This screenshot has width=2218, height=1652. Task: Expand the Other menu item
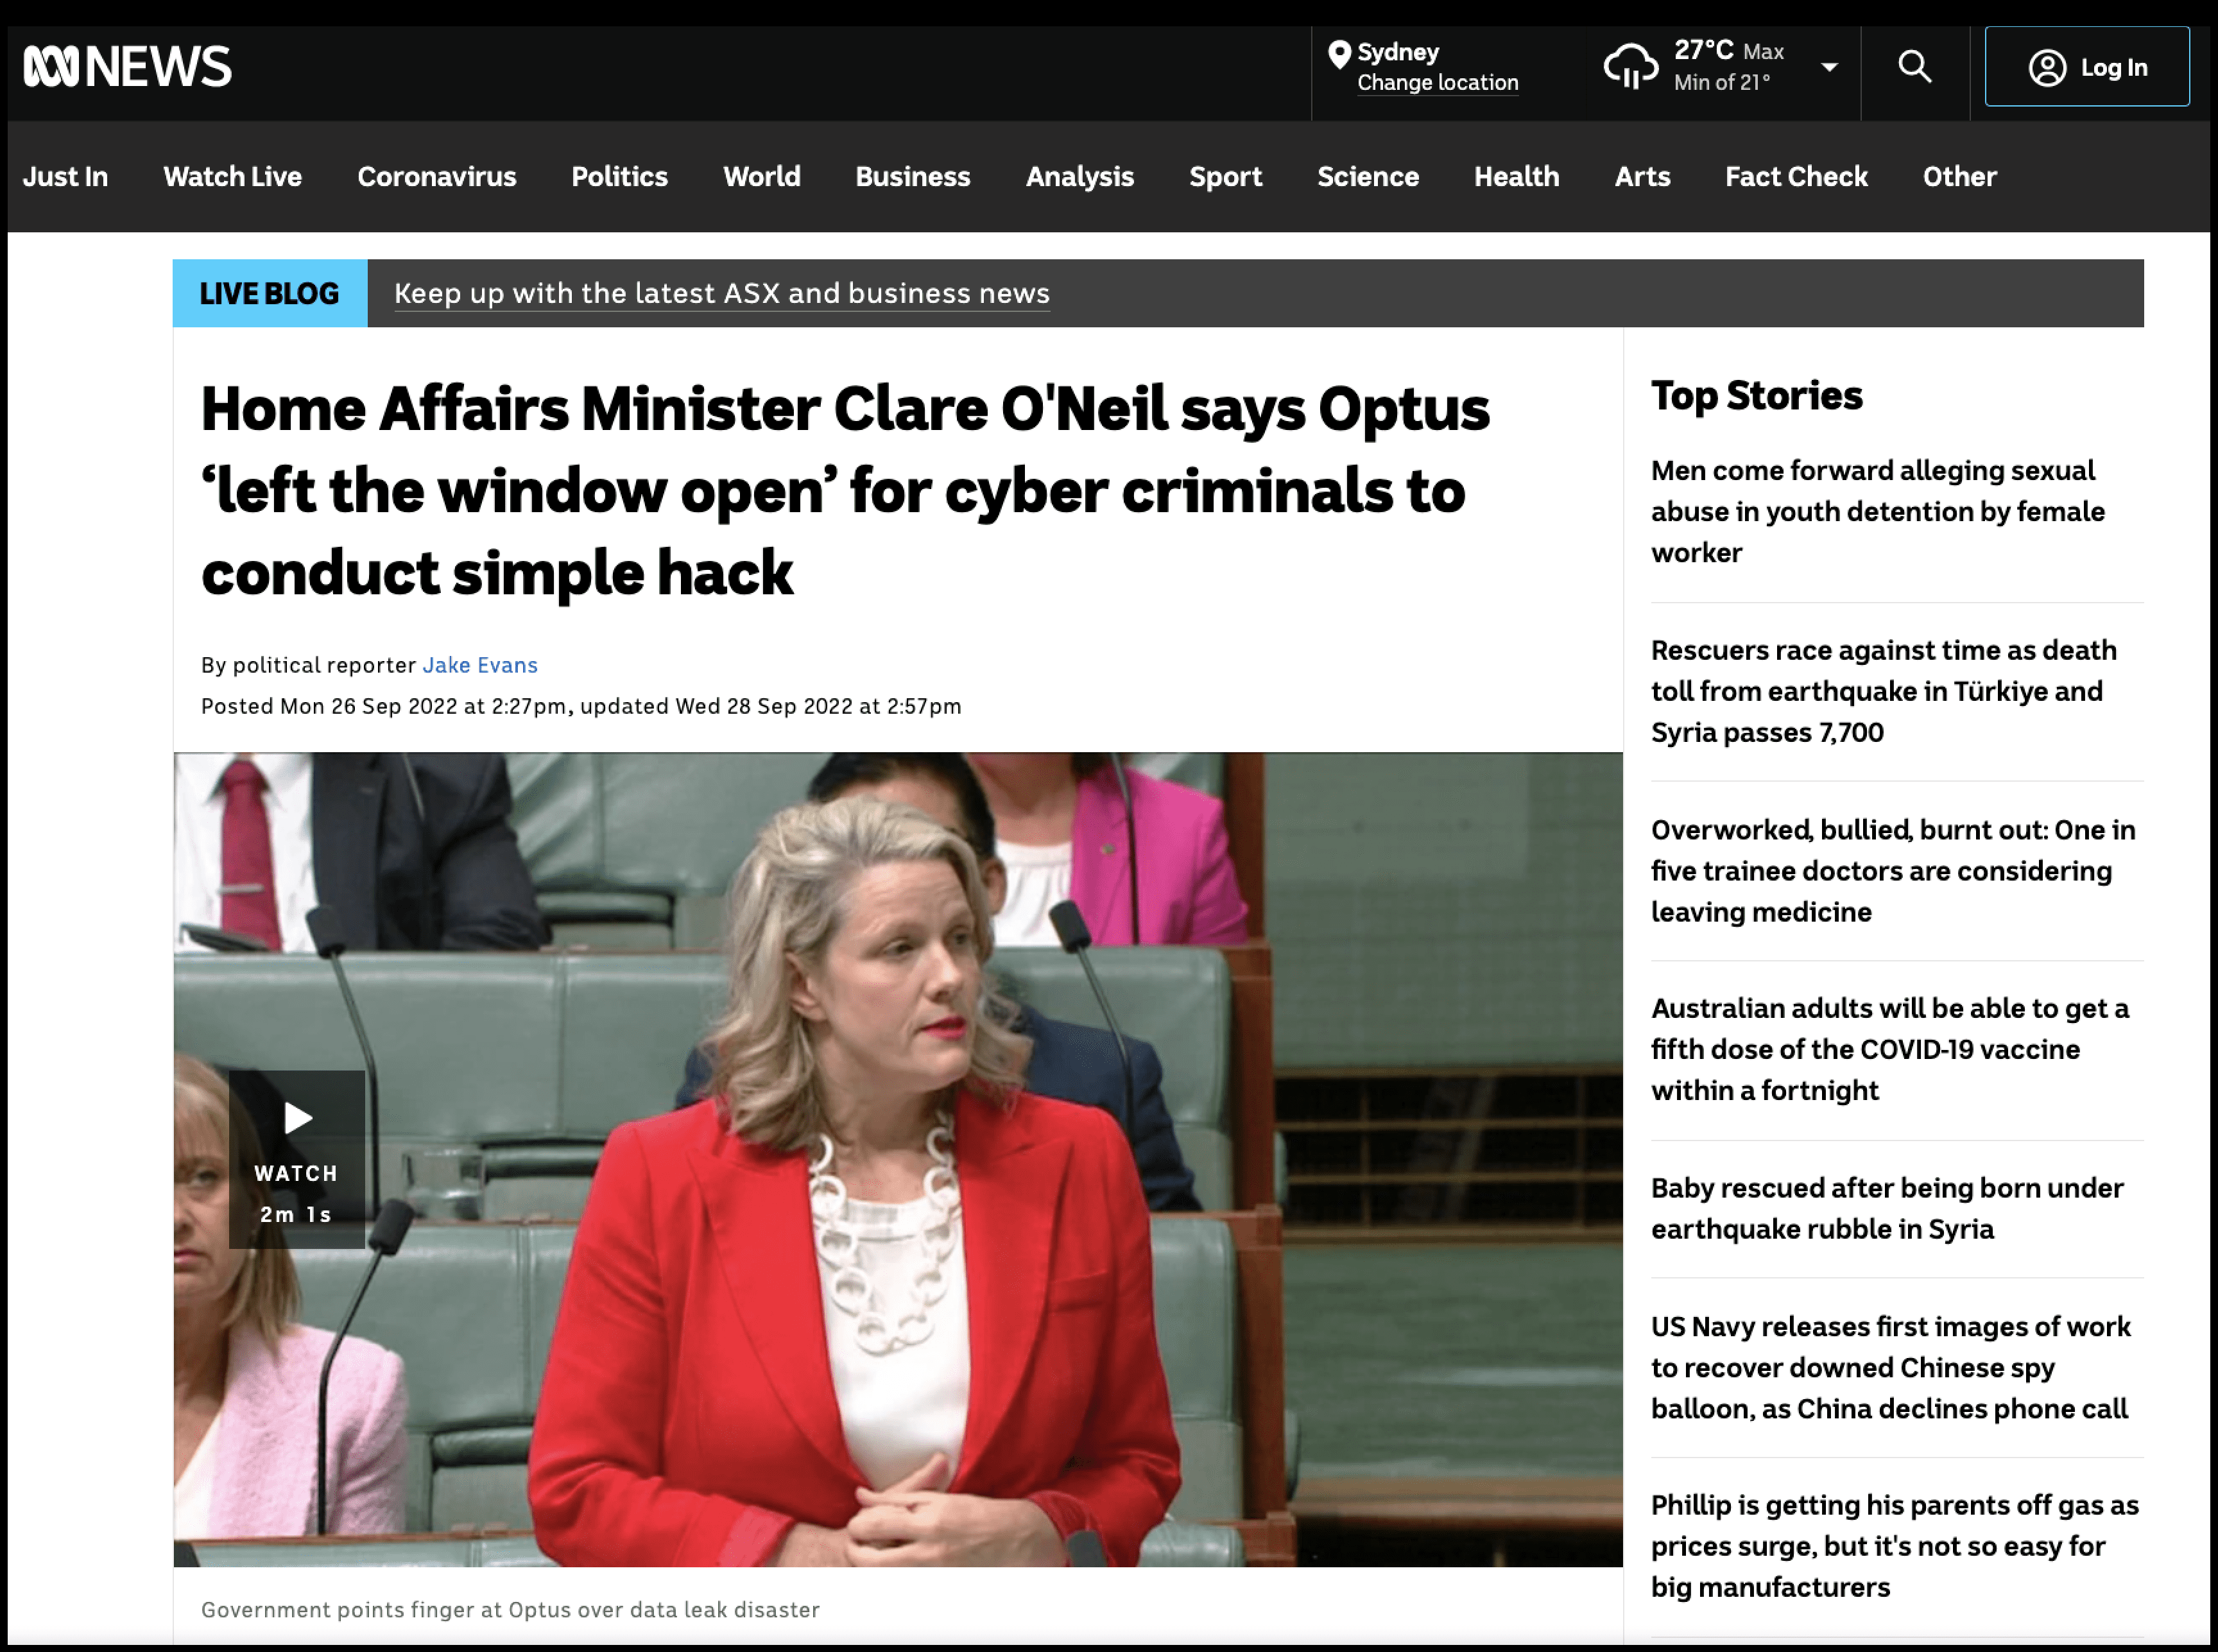pos(1959,177)
